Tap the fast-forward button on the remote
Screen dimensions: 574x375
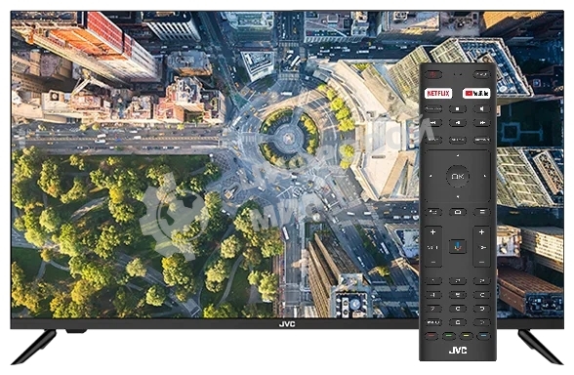tap(482, 123)
